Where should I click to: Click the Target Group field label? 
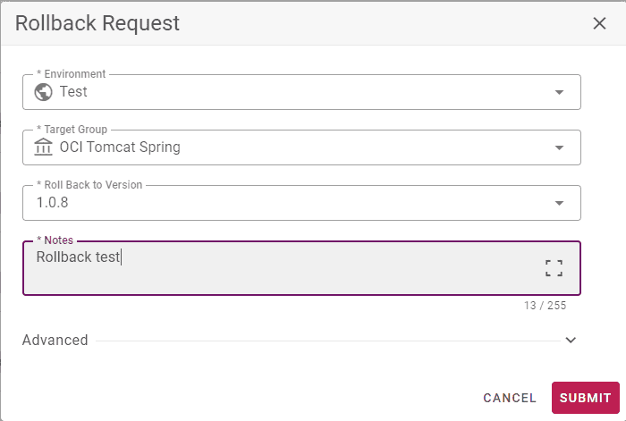[x=72, y=130]
